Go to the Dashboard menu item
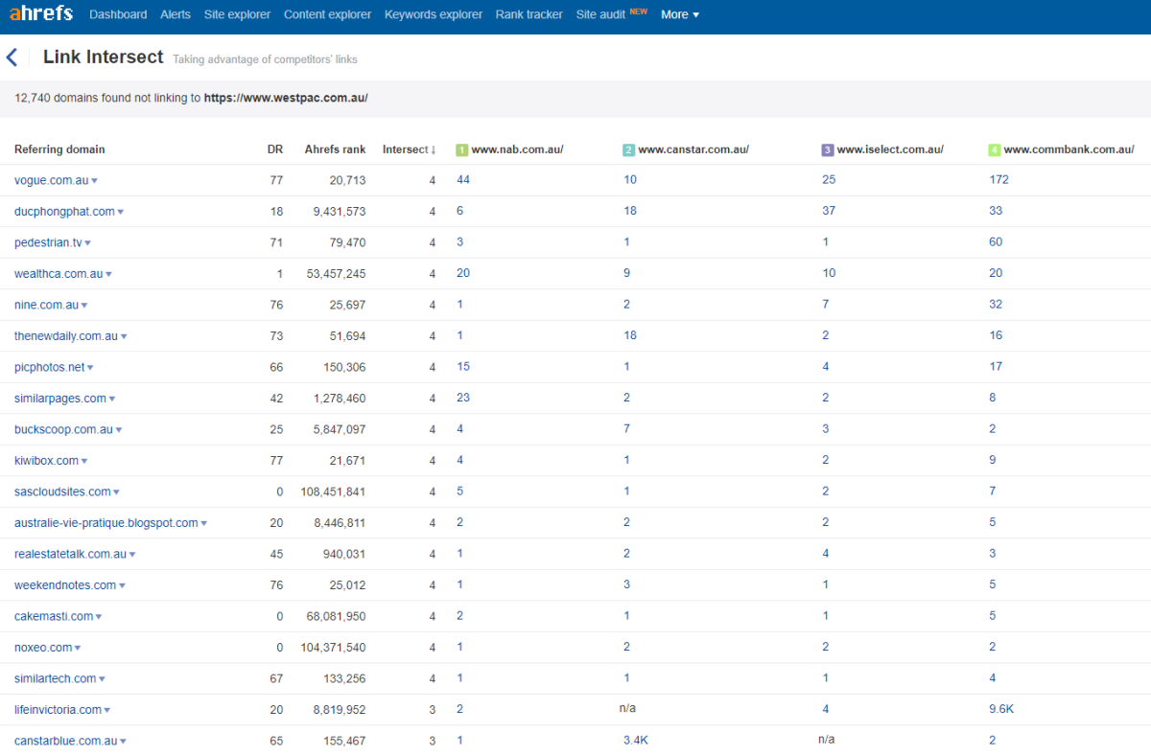This screenshot has height=755, width=1151. point(118,14)
